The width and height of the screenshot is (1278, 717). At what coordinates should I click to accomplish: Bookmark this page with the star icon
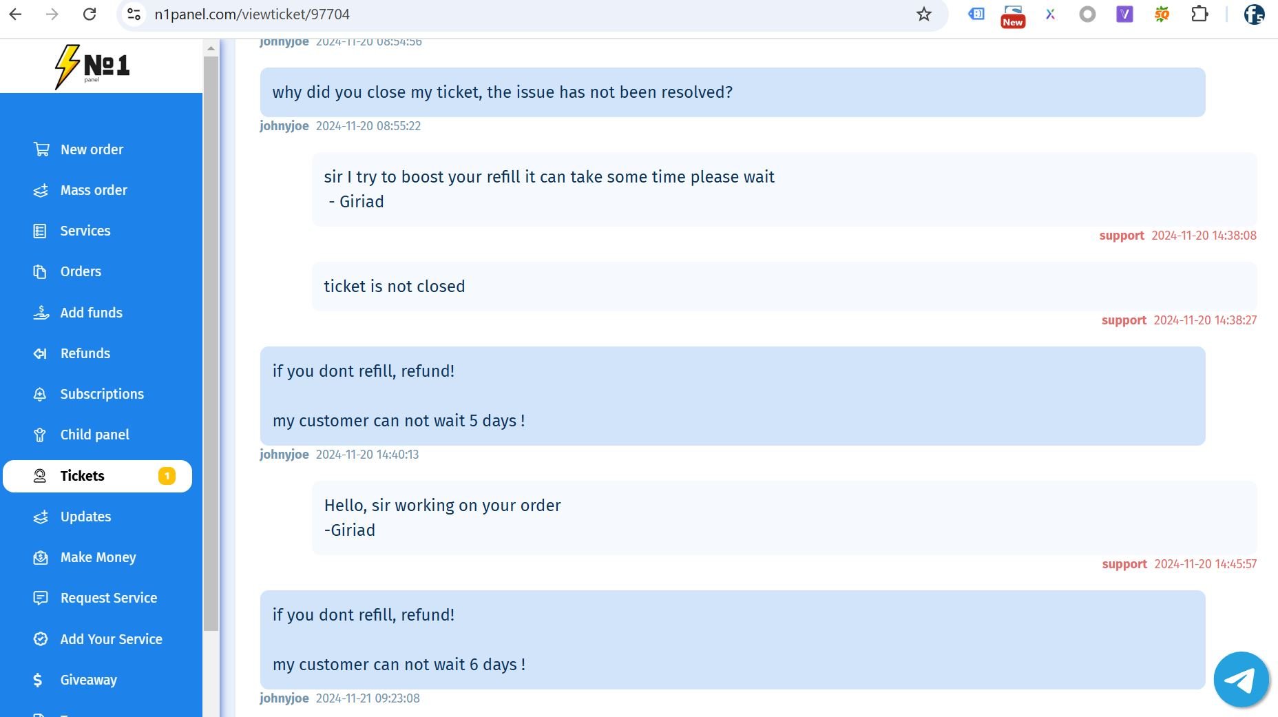[x=923, y=14]
